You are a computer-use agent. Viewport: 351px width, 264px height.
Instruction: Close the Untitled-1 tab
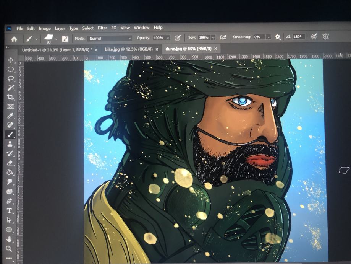click(96, 50)
